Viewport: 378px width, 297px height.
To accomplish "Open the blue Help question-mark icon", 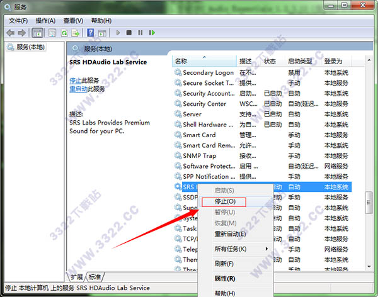I will pyautogui.click(x=91, y=33).
